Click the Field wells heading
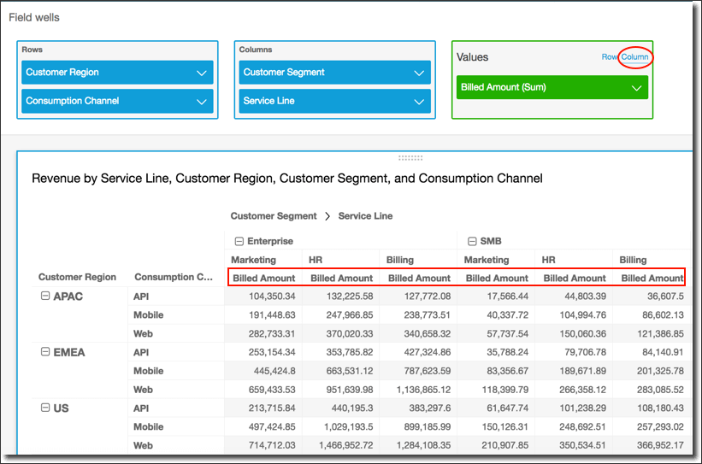This screenshot has width=702, height=464. click(34, 17)
